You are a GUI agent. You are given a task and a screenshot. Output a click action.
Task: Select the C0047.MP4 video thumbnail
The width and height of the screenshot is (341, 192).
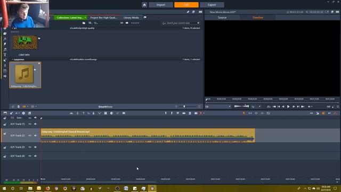click(25, 43)
